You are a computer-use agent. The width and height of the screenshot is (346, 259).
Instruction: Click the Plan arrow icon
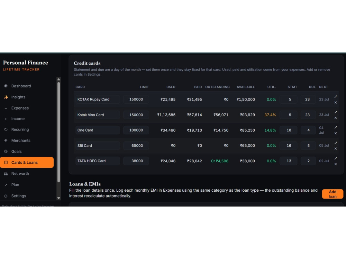6,185
